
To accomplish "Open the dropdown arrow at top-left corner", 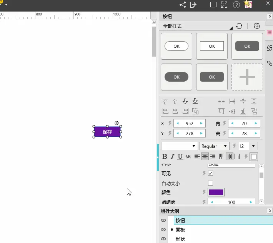I will click(6, 5).
